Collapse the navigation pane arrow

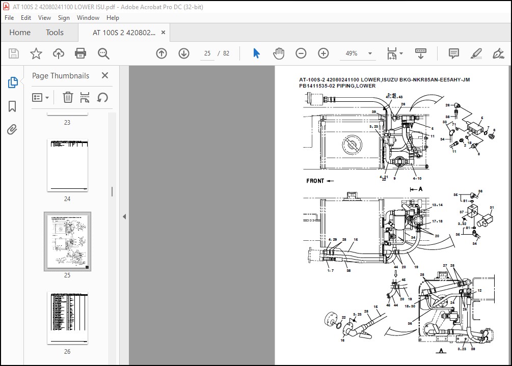tap(124, 216)
